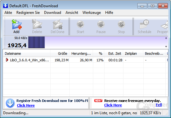The width and height of the screenshot is (171, 118).
Task: Click the Stop download toolbar icon
Action: coord(121,24)
